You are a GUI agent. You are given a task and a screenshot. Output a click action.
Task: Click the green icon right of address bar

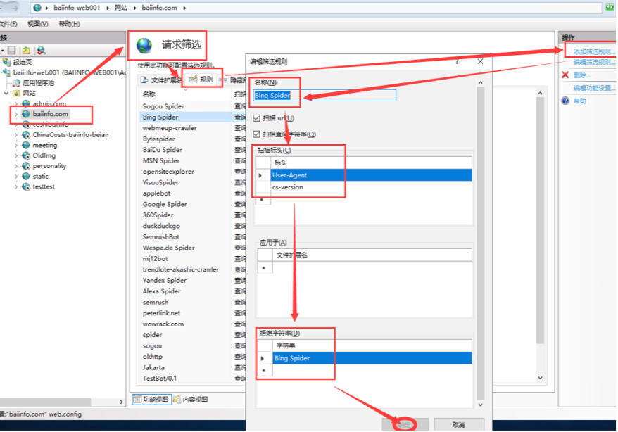[610, 7]
